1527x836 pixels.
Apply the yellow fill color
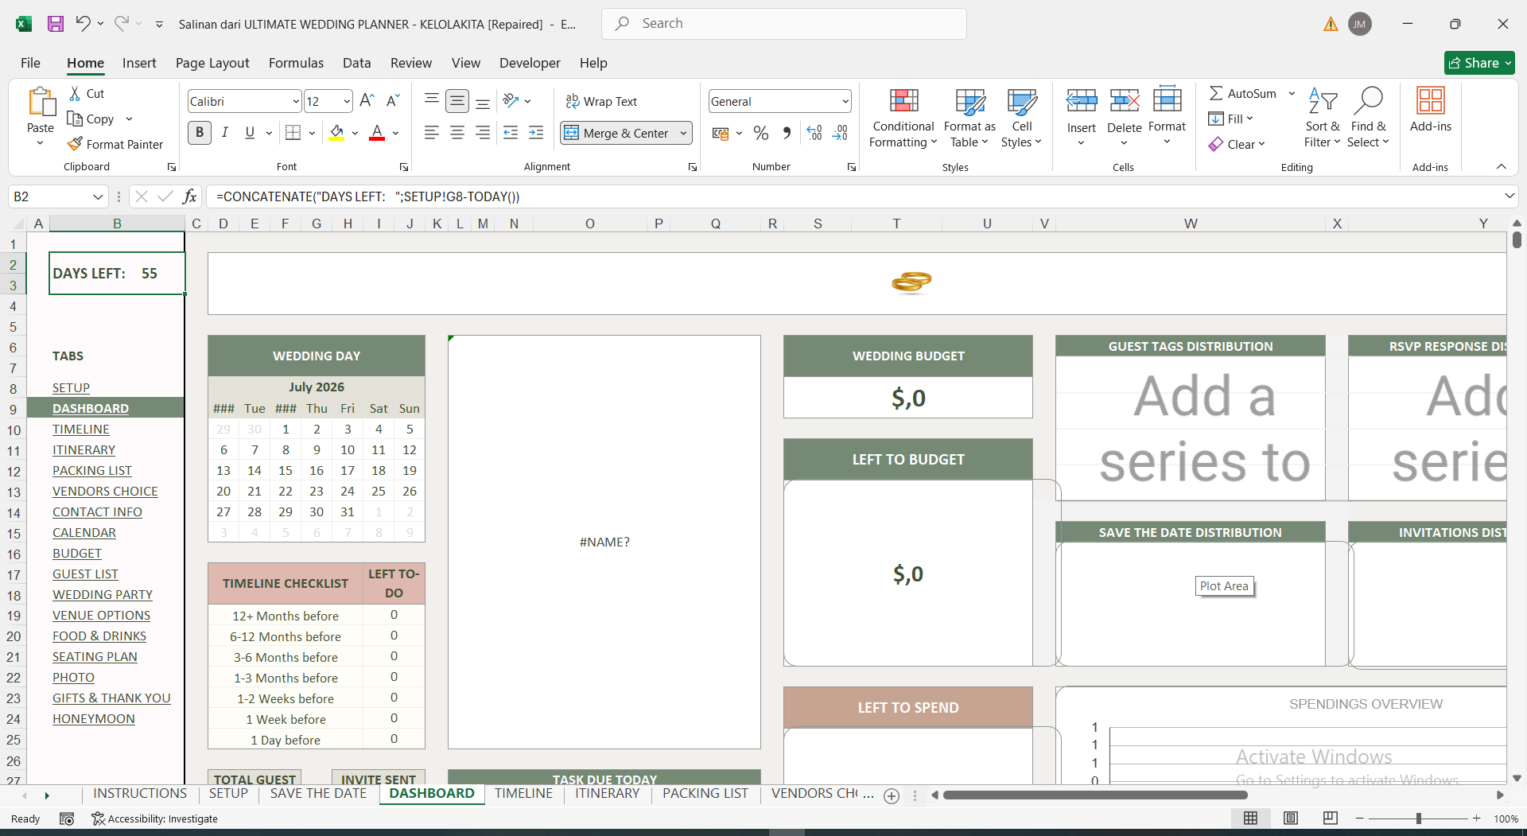click(x=337, y=133)
